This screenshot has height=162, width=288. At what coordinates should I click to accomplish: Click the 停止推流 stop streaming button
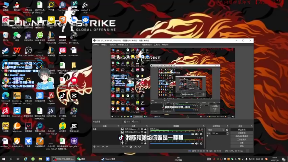click(242, 130)
